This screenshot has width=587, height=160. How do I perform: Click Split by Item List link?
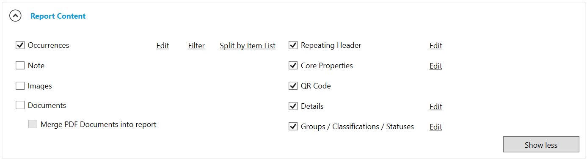[x=248, y=46]
